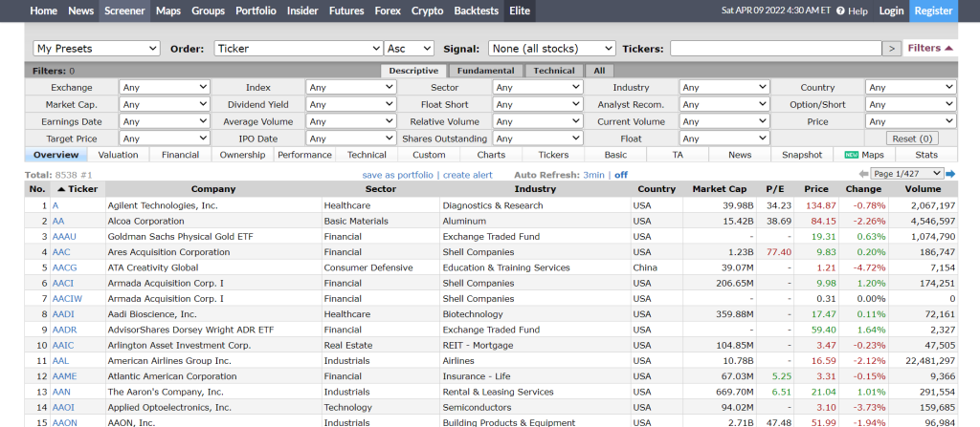Click the create alert link

pyautogui.click(x=467, y=175)
